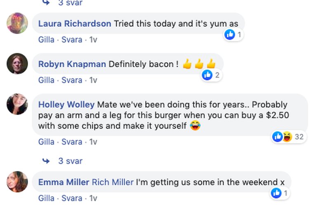Image resolution: width=330 pixels, height=207 pixels.
Task: View Emma Miller's profile picture
Action: click(17, 181)
